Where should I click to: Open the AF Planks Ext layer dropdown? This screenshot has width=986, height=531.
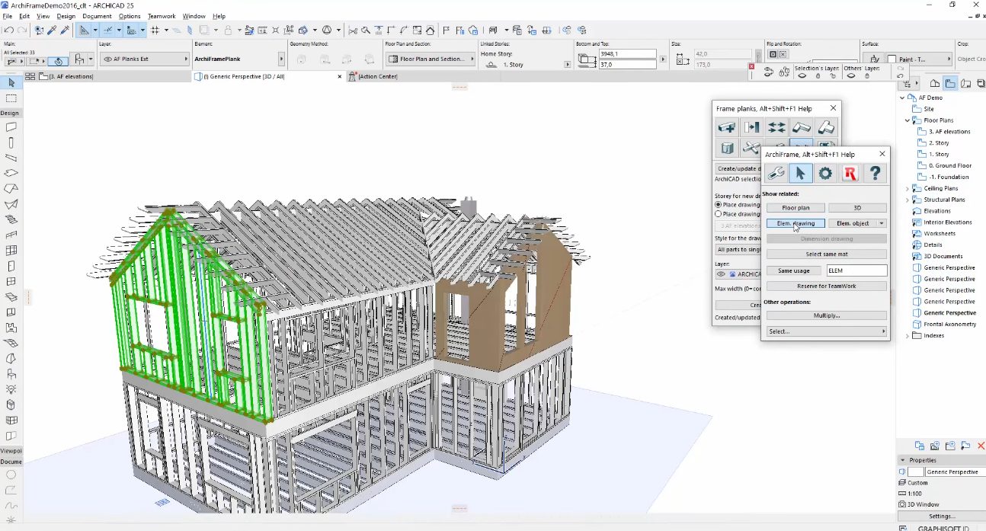coord(144,59)
